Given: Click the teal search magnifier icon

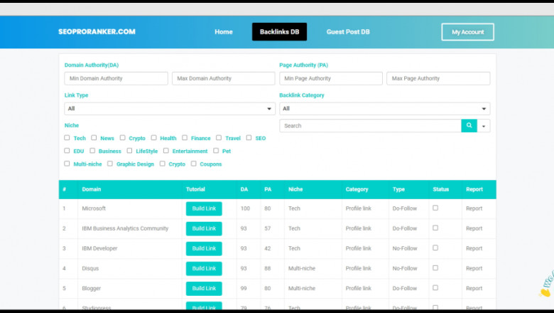Looking at the screenshot, I should tap(469, 126).
